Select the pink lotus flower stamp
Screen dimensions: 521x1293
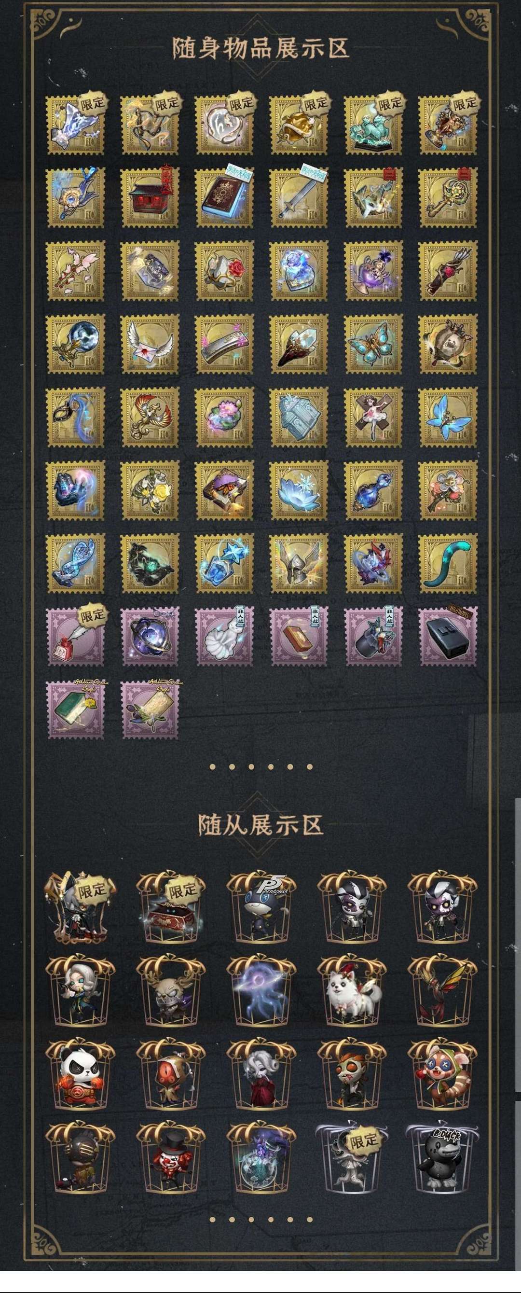224,417
